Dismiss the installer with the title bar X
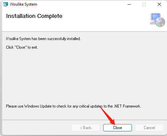The width and height of the screenshot is (167, 136). point(159,4)
